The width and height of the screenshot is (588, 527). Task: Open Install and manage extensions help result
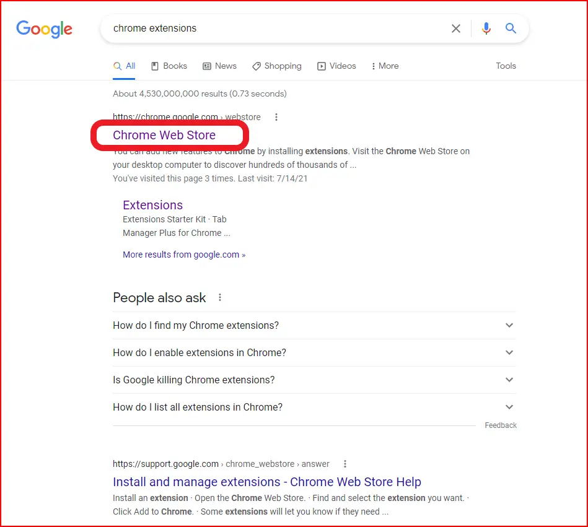coord(267,482)
